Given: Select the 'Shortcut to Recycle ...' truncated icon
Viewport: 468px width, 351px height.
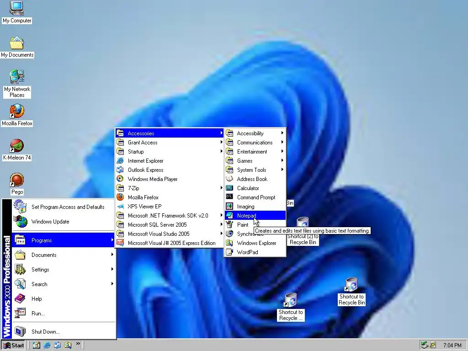Looking at the screenshot, I should (x=290, y=307).
